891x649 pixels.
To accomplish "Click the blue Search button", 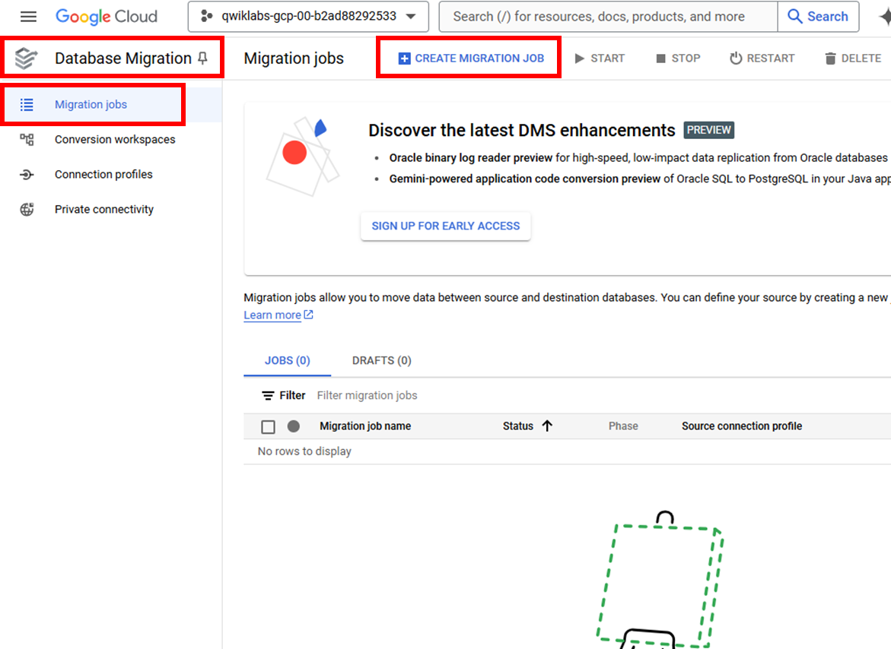I will [x=818, y=17].
